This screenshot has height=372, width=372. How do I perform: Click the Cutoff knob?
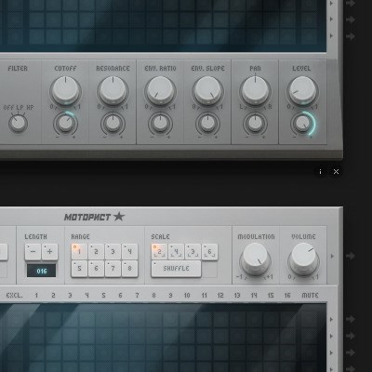coord(65,90)
